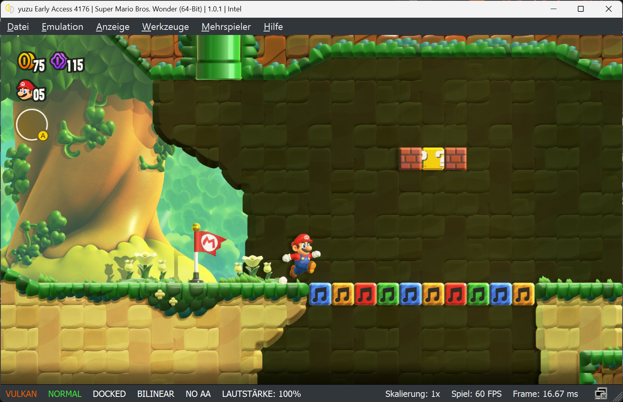Click the first blue music note block

coord(320,294)
